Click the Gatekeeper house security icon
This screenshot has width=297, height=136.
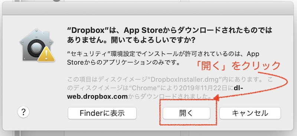pos(37,45)
